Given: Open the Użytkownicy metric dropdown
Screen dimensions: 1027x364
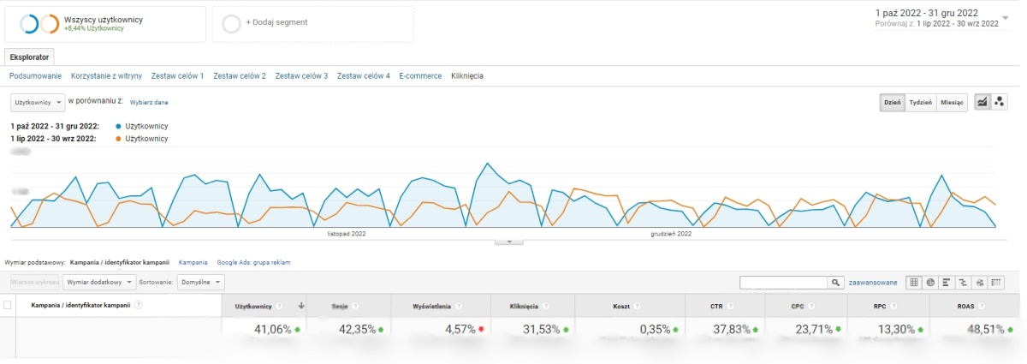Looking at the screenshot, I should pos(38,102).
